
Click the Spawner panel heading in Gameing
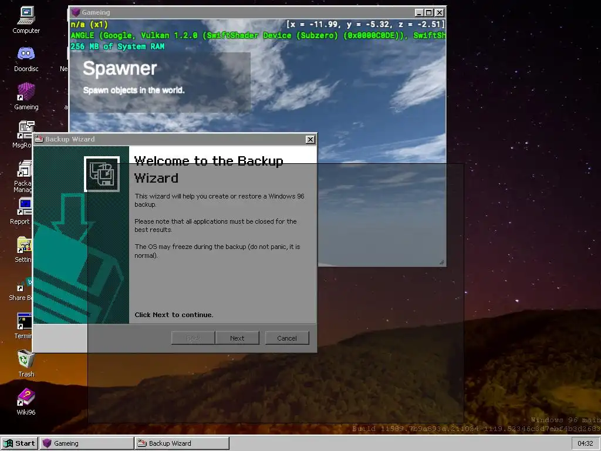[x=120, y=68]
